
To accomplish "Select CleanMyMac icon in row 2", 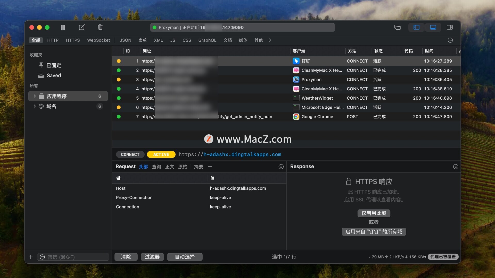I will pyautogui.click(x=296, y=70).
